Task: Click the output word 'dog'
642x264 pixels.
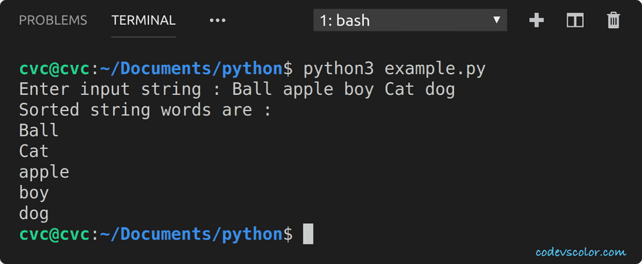Action: tap(33, 214)
